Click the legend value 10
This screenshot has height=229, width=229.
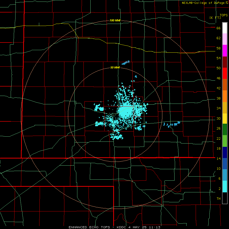coord(219,169)
